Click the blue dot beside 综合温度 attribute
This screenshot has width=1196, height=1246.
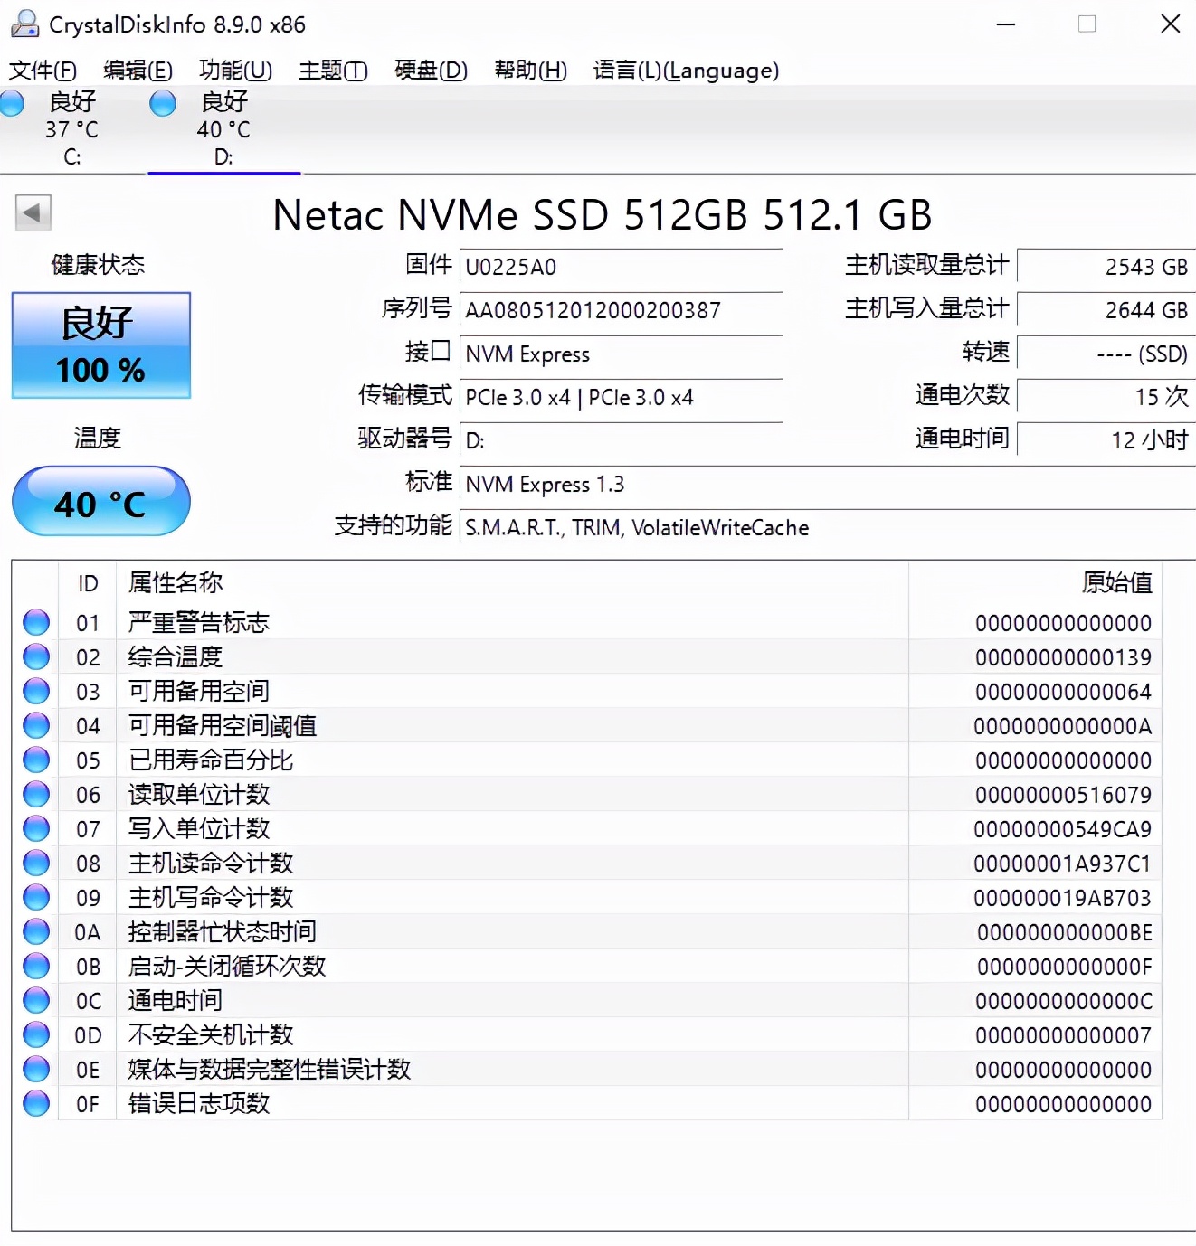pyautogui.click(x=35, y=656)
